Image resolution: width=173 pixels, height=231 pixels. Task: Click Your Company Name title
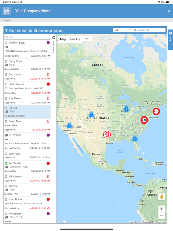[x=33, y=11]
